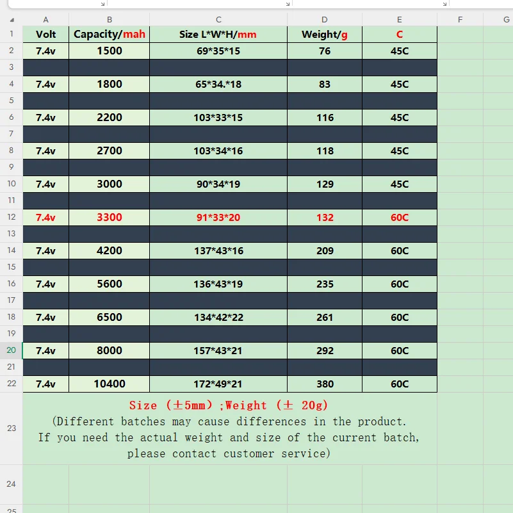The width and height of the screenshot is (513, 513).
Task: Select column E header
Action: click(400, 20)
